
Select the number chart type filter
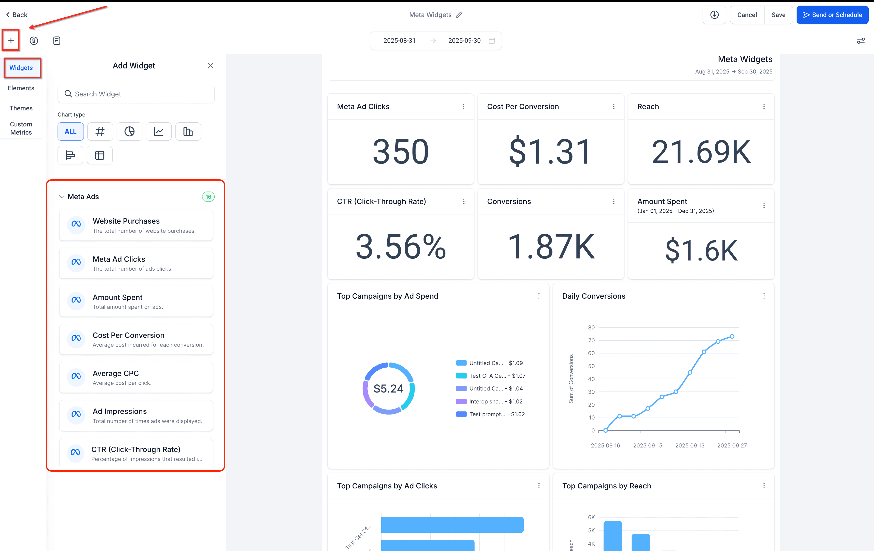[100, 132]
